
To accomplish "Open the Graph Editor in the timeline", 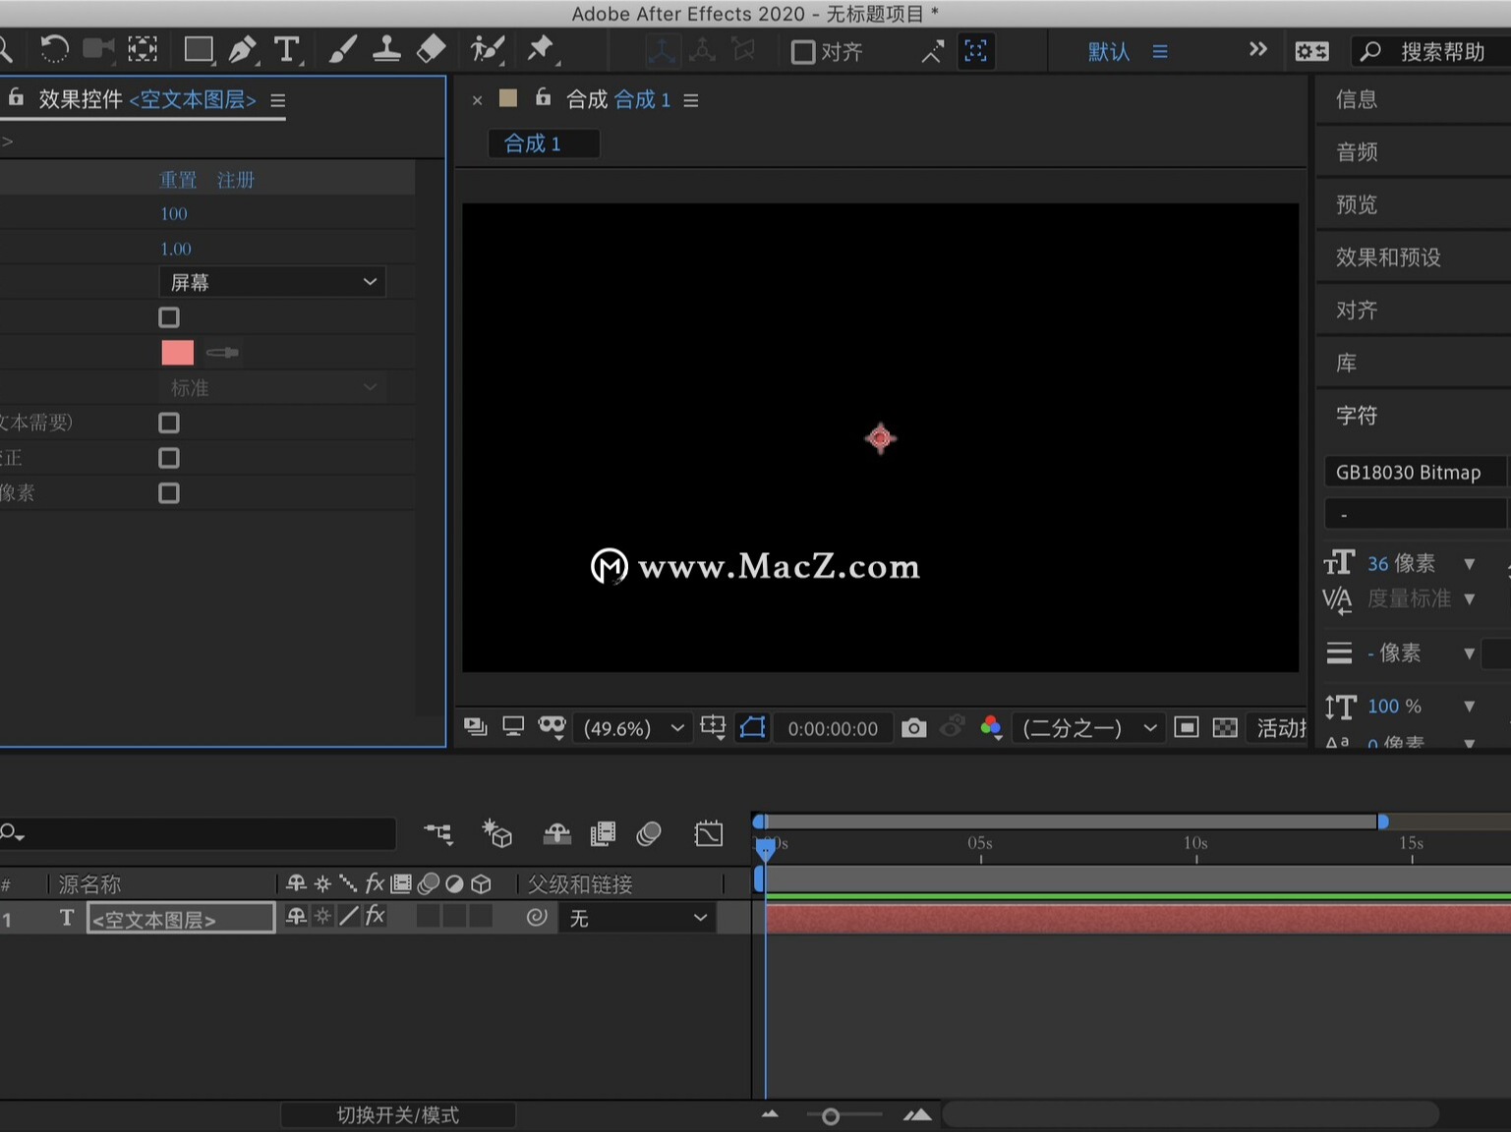I will pyautogui.click(x=707, y=833).
